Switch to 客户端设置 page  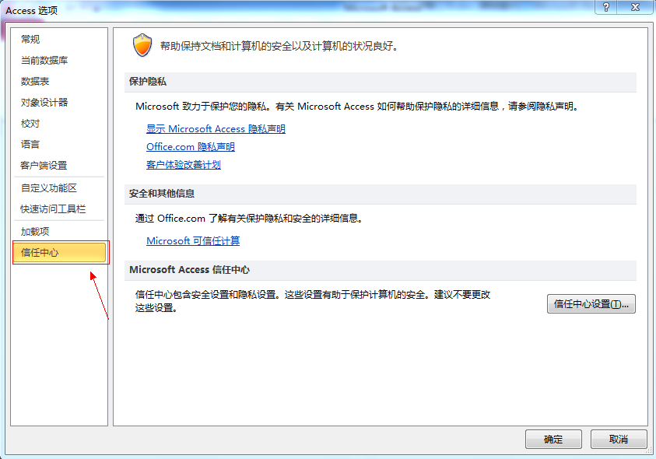pos(44,165)
